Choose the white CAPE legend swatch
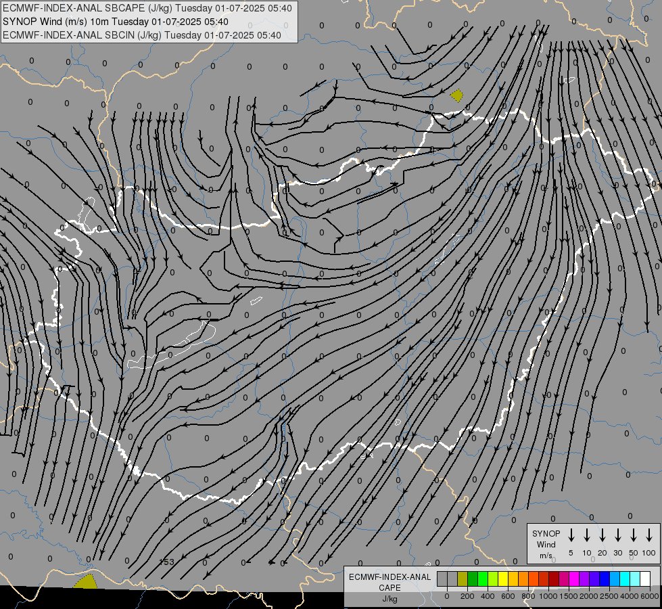The height and width of the screenshot is (609, 662). [645, 579]
